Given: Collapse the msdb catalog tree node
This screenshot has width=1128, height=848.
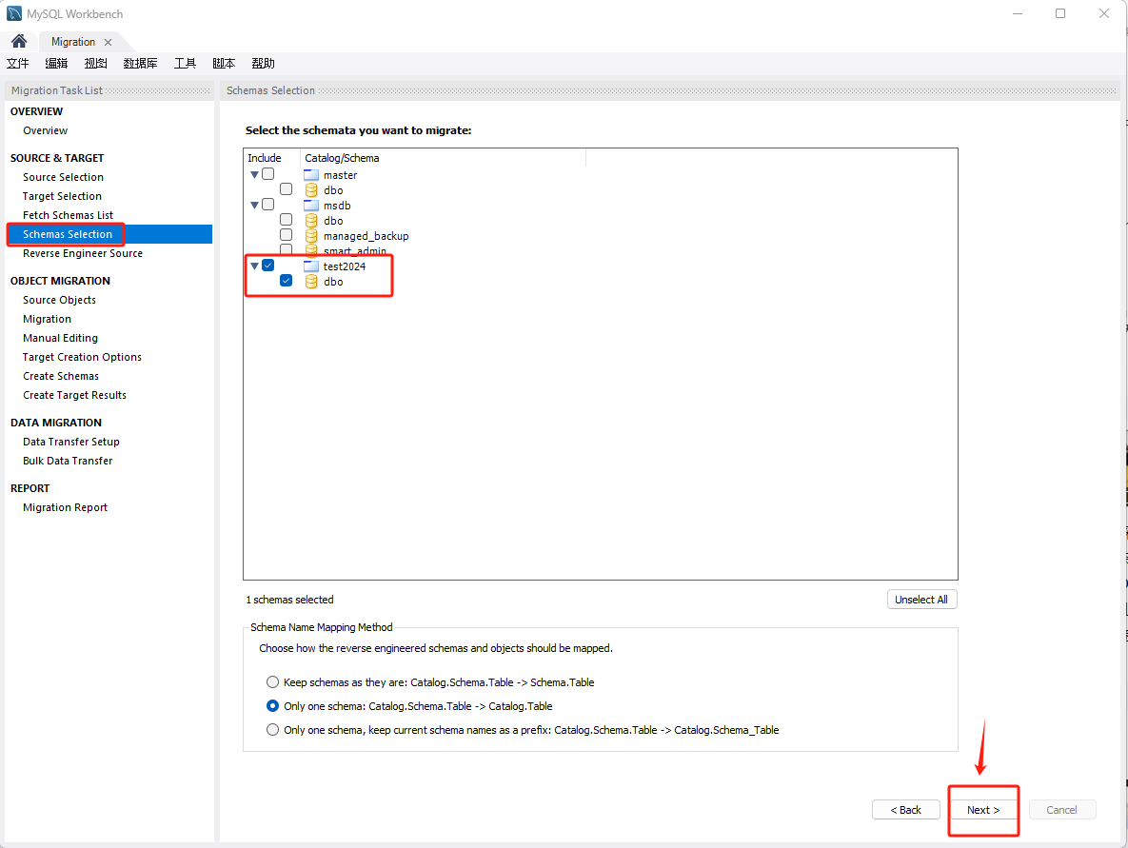Looking at the screenshot, I should pyautogui.click(x=254, y=206).
